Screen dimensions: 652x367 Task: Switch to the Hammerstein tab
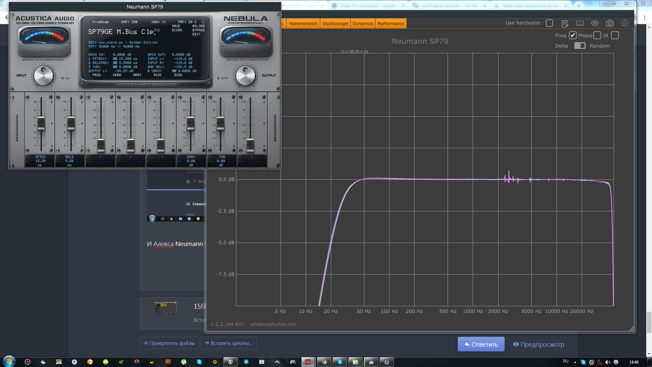point(303,23)
